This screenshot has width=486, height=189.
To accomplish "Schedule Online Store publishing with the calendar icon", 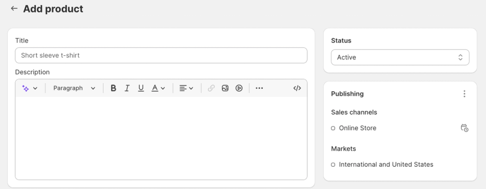I will coord(464,128).
